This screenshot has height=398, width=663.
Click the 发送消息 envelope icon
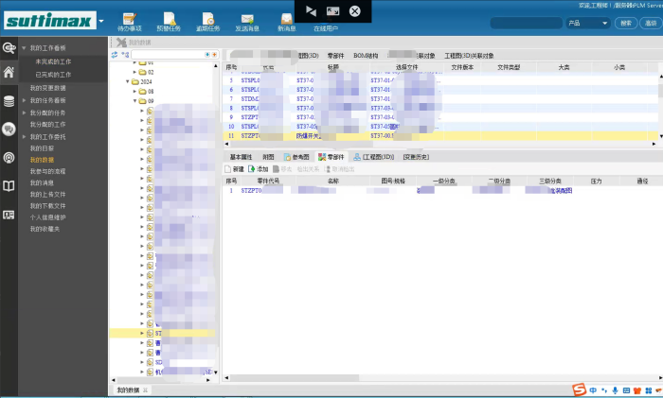(247, 22)
